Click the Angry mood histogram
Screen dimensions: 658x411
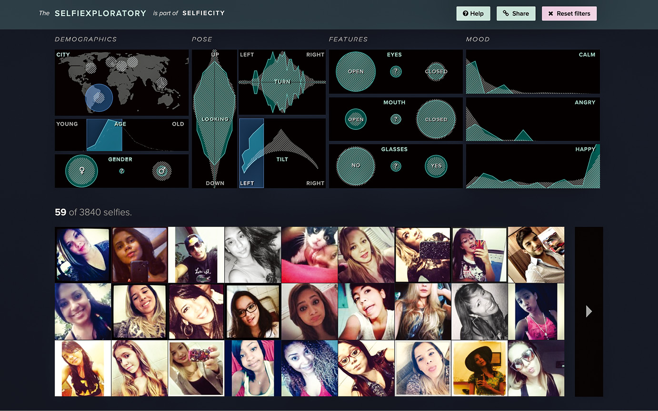(533, 119)
